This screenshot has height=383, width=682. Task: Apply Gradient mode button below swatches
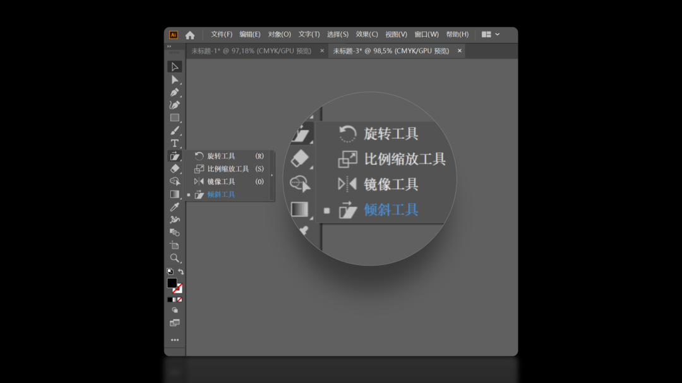[x=174, y=300]
